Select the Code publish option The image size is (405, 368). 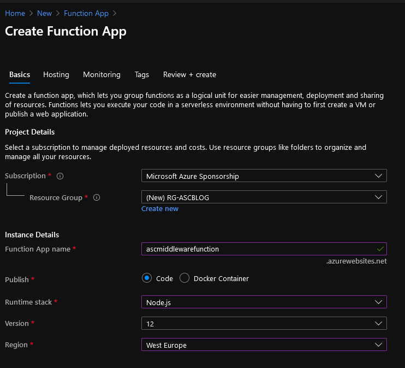(x=147, y=278)
